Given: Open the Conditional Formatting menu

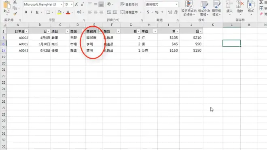Looking at the screenshot, I should 189,8.
